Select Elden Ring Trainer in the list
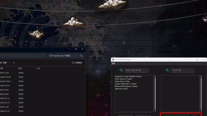The width and height of the screenshot is (207, 116). [x=122, y=81]
